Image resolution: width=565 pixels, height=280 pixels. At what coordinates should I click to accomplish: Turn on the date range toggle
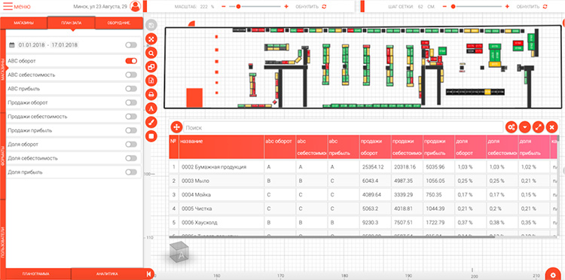pyautogui.click(x=131, y=45)
